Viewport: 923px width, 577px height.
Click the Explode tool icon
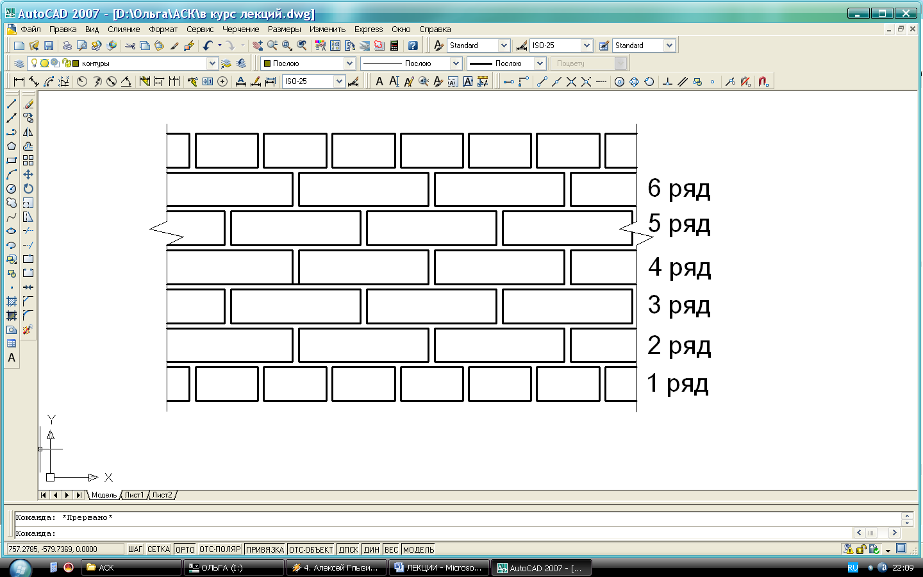tap(28, 330)
